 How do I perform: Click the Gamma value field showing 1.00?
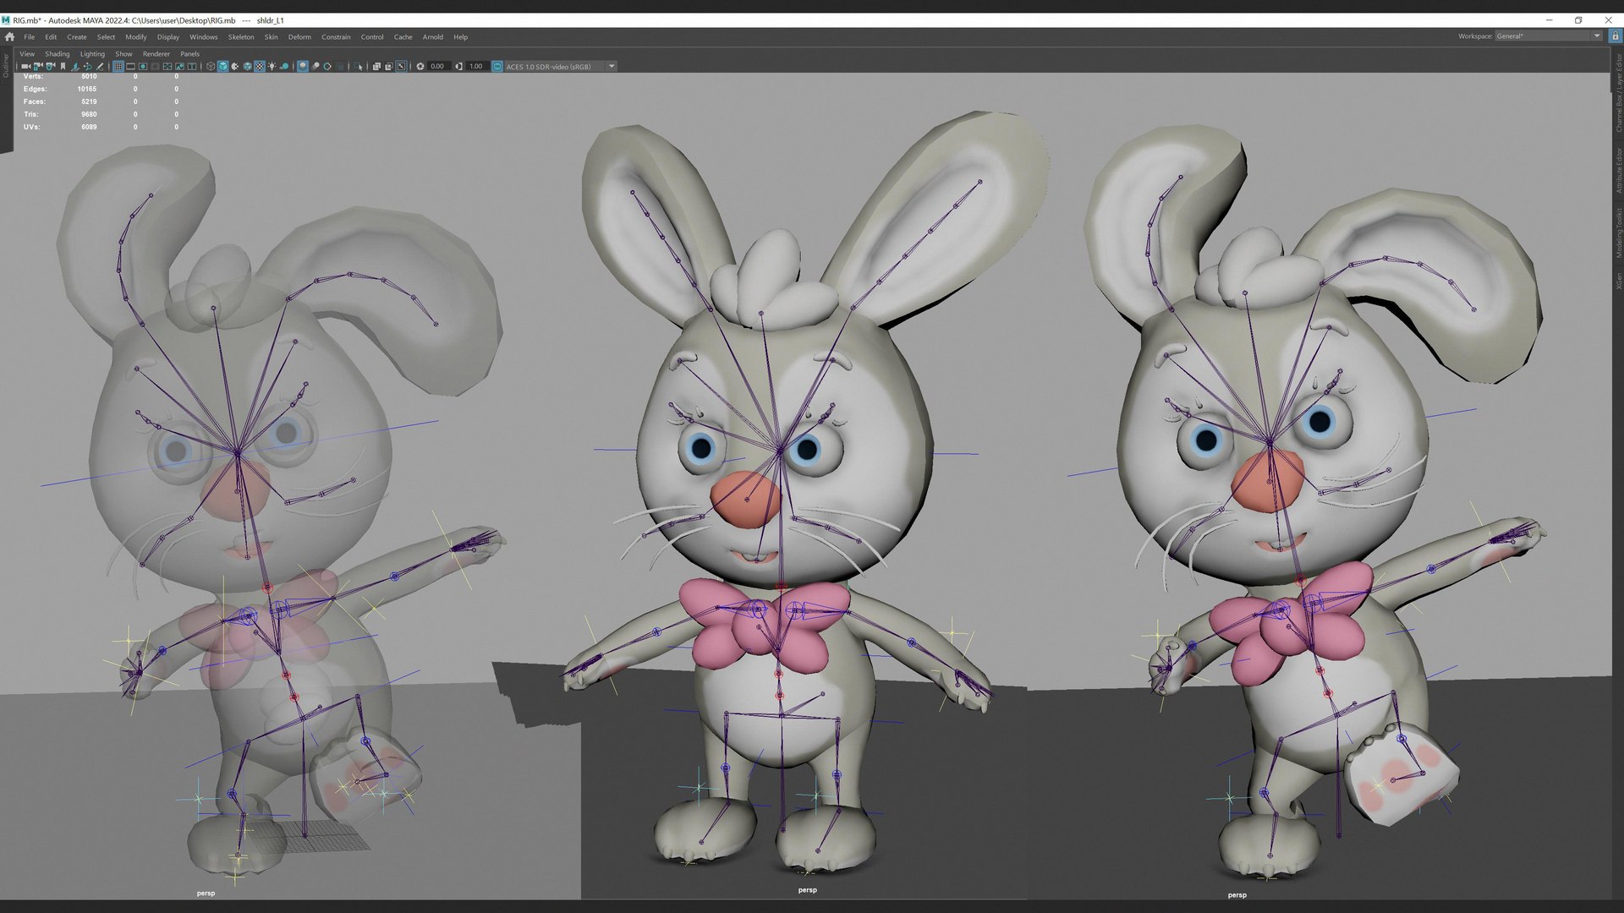point(477,66)
